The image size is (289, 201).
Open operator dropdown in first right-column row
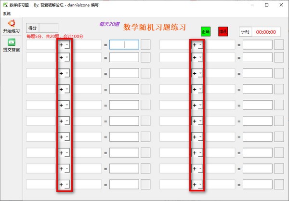click(x=197, y=45)
